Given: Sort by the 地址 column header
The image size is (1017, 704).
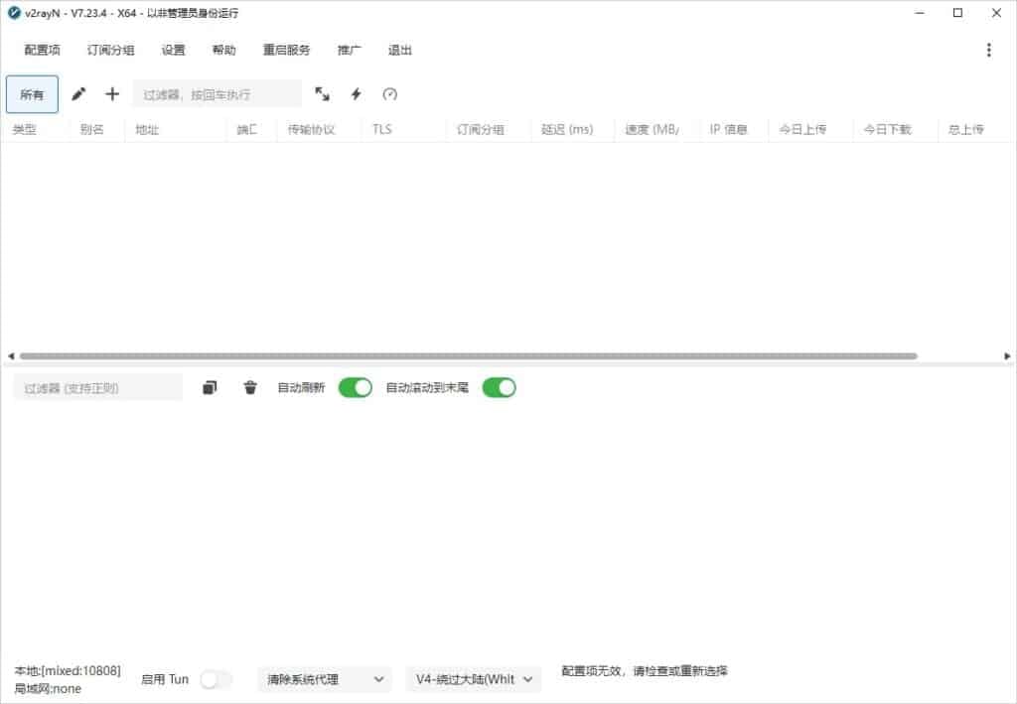Looking at the screenshot, I should point(147,130).
